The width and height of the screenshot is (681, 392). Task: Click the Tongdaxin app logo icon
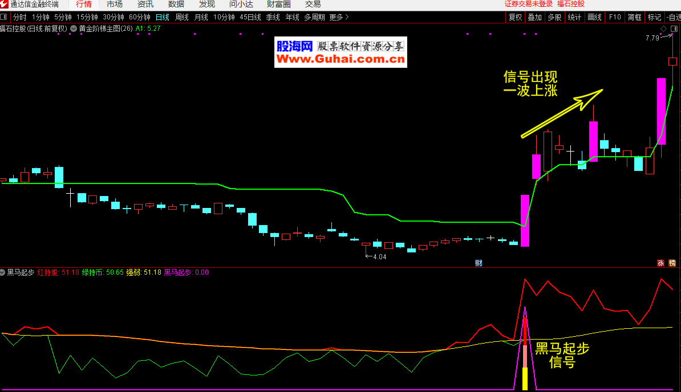coord(5,5)
